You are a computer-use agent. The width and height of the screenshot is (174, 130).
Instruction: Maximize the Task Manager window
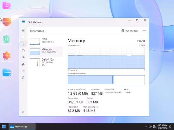(x=137, y=20)
